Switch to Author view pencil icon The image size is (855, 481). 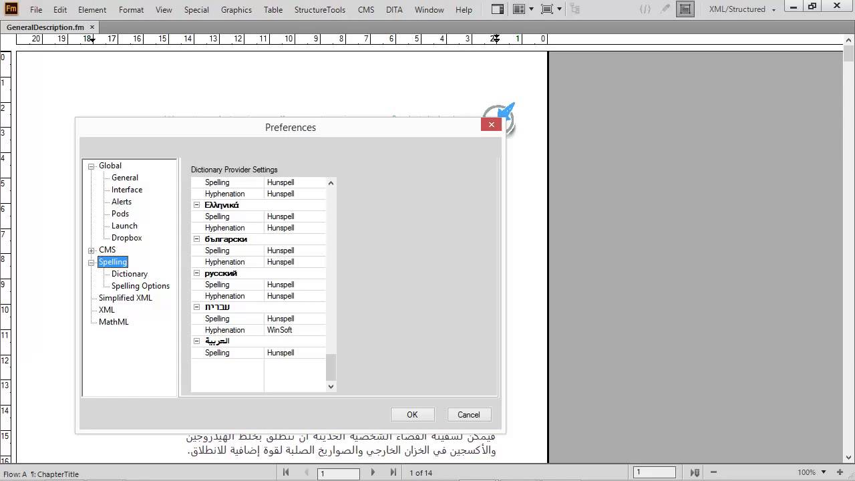665,9
